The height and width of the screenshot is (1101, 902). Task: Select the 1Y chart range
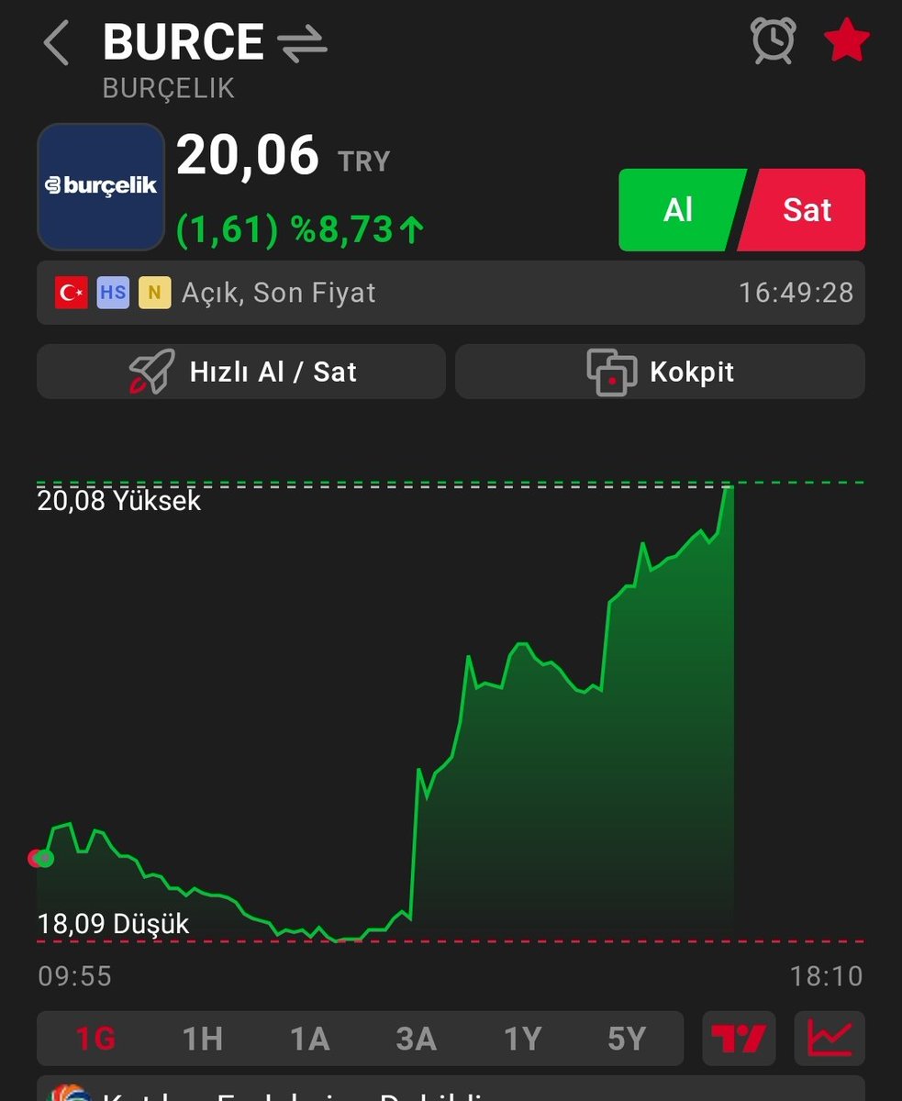[x=522, y=1039]
